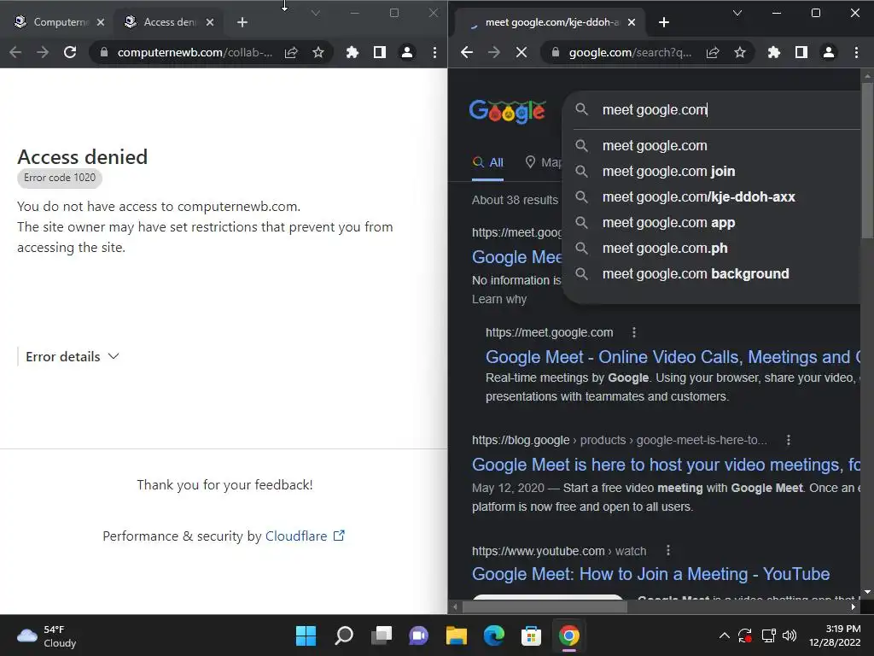
Task: Click the "Learn why" link
Action: [498, 299]
